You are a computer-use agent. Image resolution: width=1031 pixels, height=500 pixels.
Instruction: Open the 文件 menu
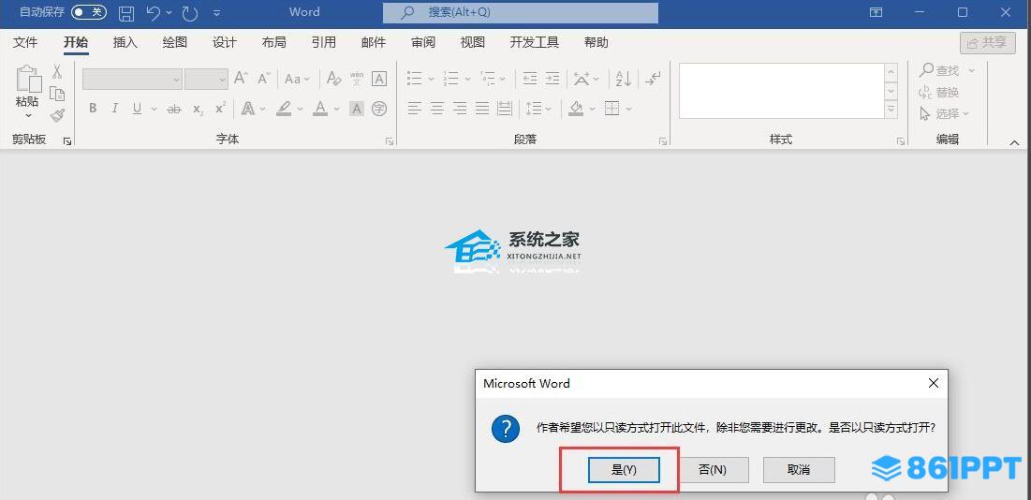coord(25,43)
